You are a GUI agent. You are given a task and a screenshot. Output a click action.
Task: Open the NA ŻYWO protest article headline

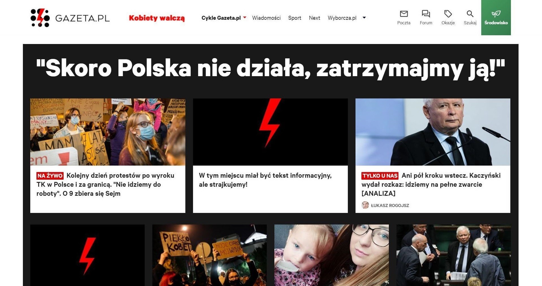[x=106, y=184]
